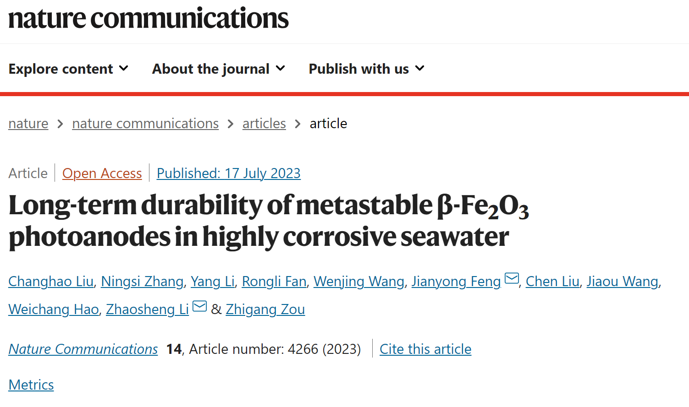Open author Ningsi Zhang's details
This screenshot has height=407, width=689.
pyautogui.click(x=142, y=282)
